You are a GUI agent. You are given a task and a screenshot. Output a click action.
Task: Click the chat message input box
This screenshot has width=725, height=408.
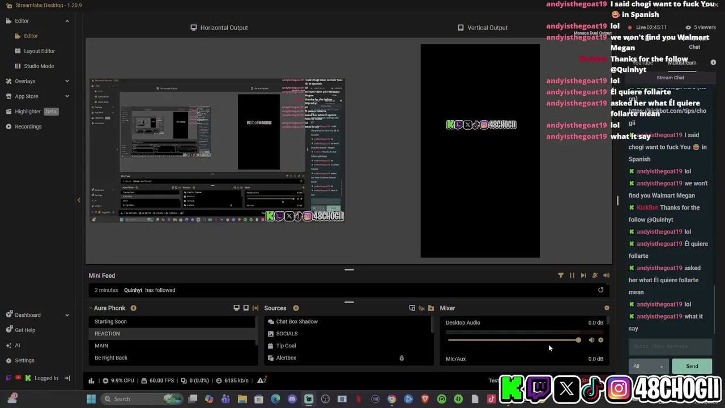[x=670, y=346]
